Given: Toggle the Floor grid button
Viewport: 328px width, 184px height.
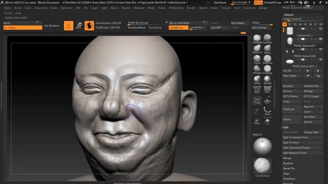Looking at the screenshot, I should [268, 101].
